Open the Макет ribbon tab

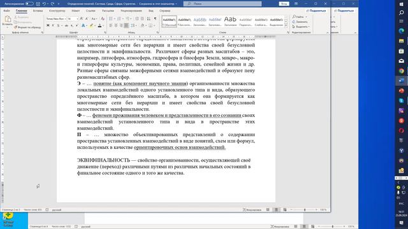[x=75, y=11]
